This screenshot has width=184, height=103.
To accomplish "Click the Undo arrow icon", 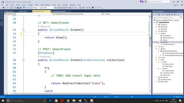I will (24, 8).
